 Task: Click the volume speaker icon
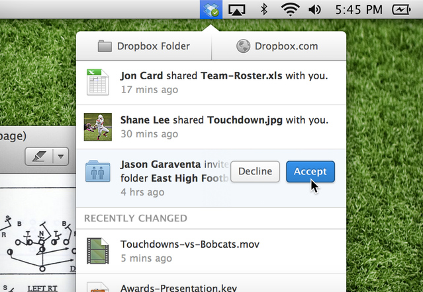pyautogui.click(x=314, y=10)
